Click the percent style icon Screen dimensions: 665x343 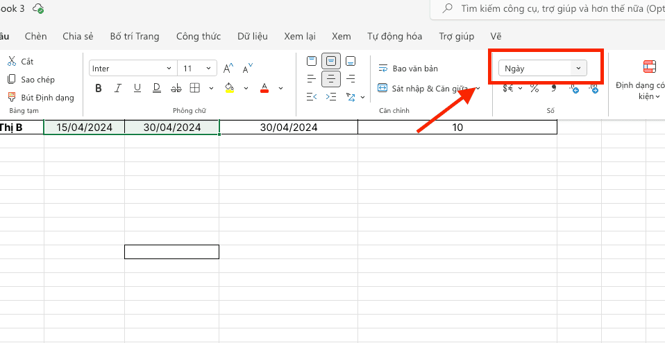(x=534, y=88)
